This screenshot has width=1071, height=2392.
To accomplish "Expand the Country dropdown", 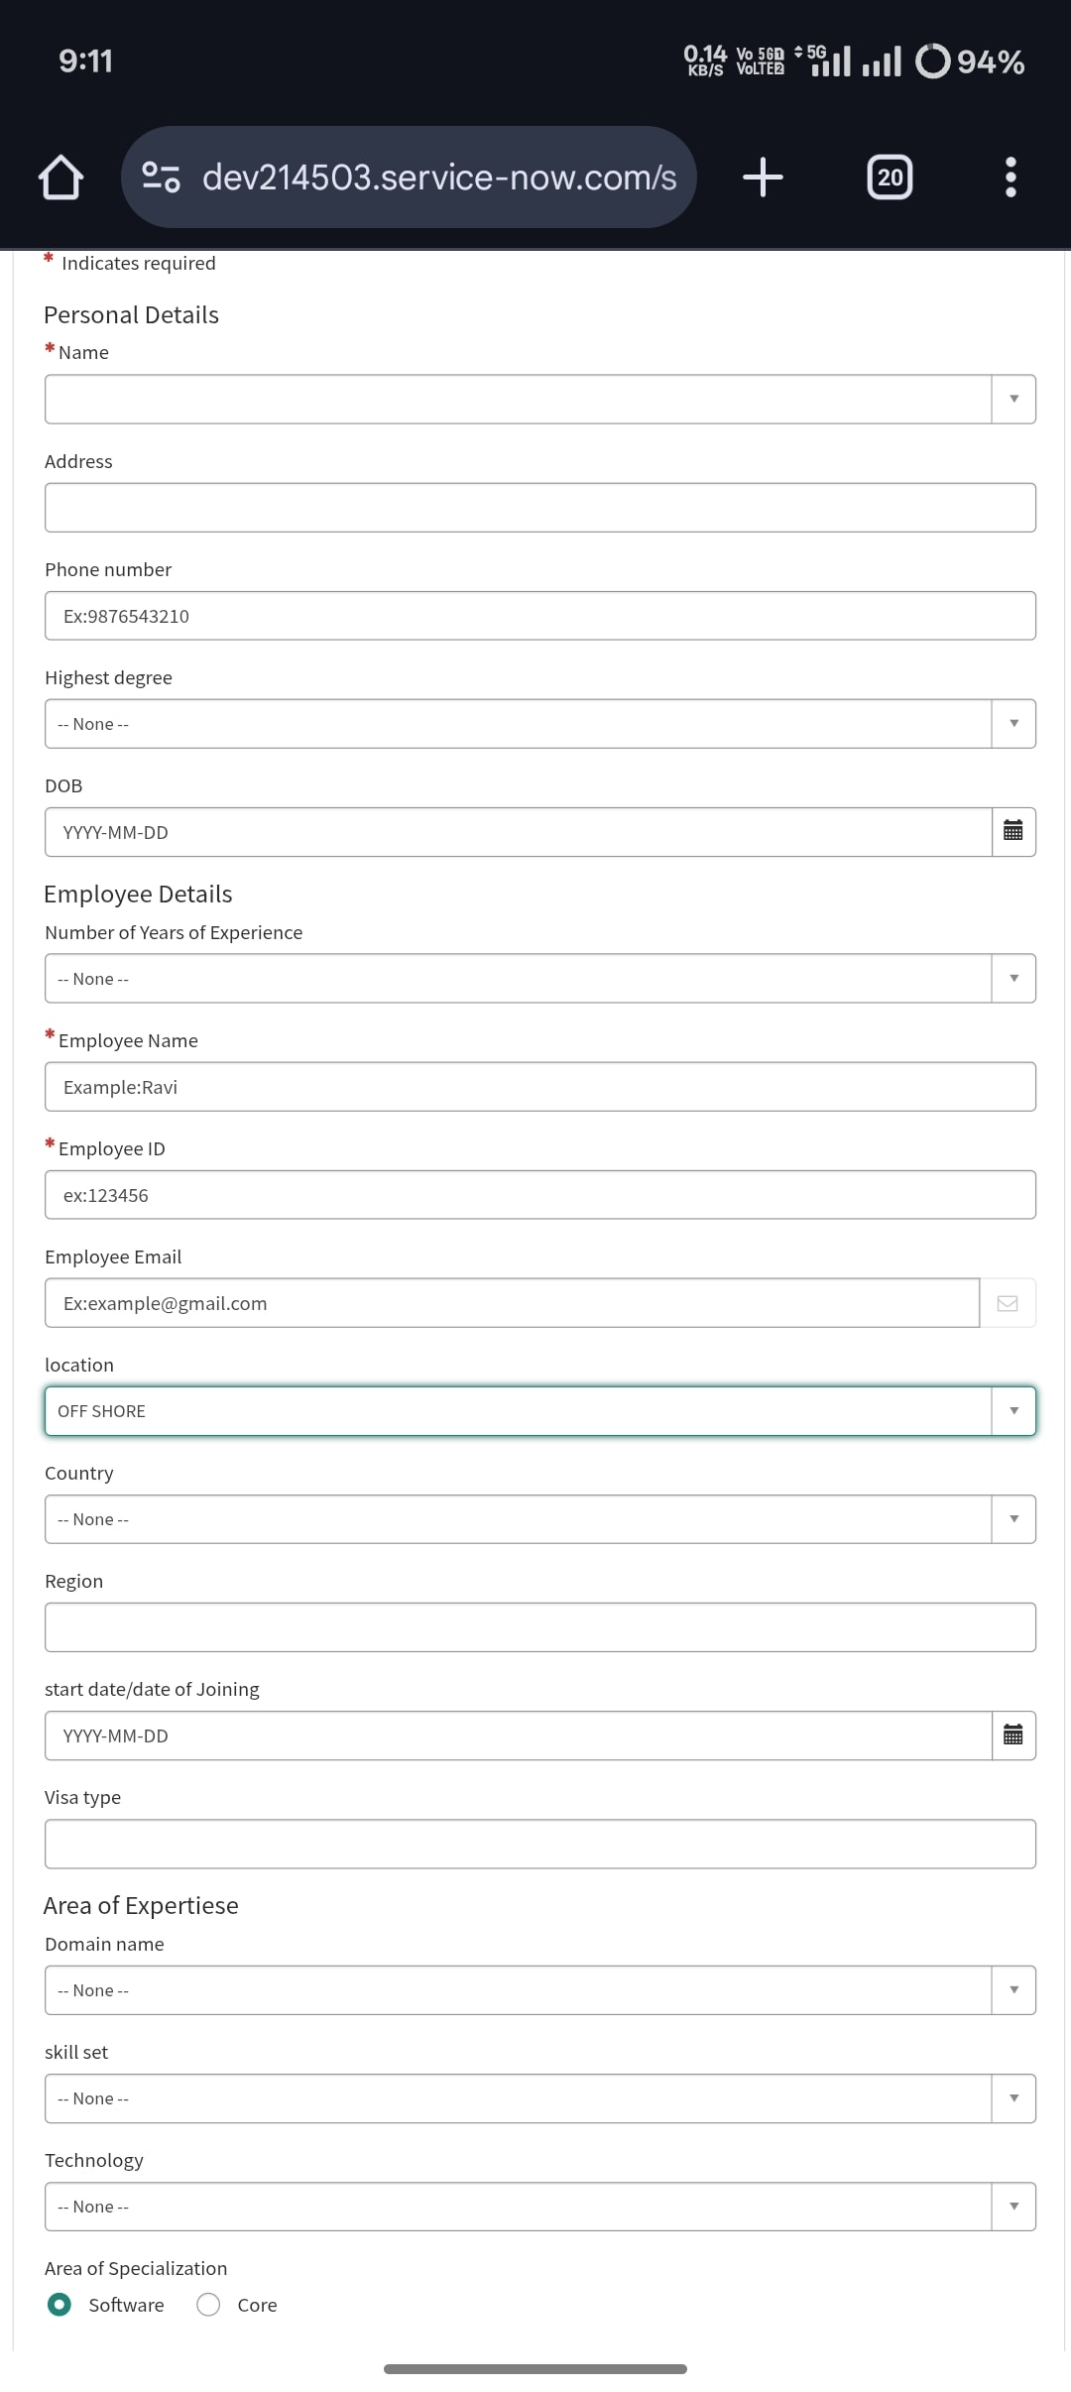I will pos(540,1519).
